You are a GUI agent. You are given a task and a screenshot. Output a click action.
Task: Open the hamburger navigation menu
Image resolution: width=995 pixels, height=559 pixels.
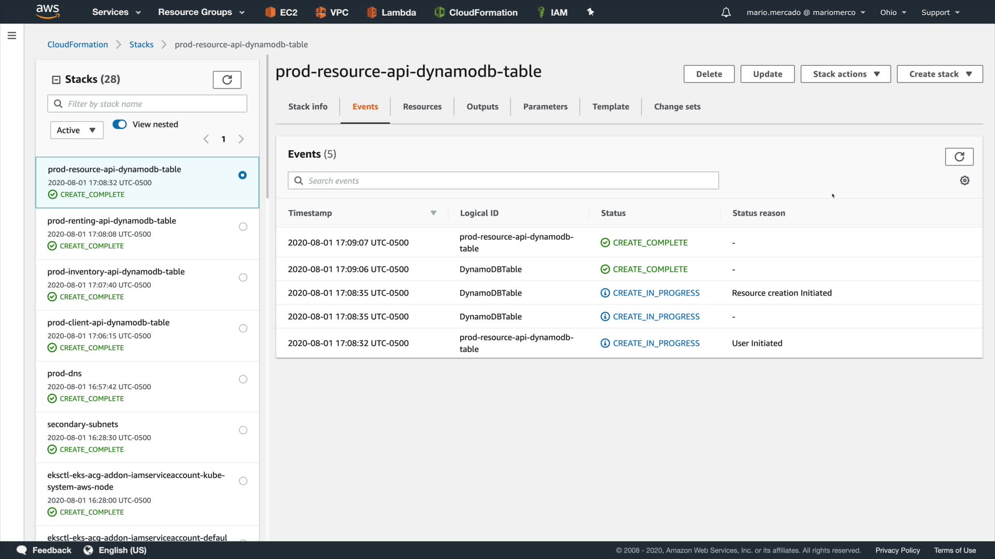click(12, 36)
